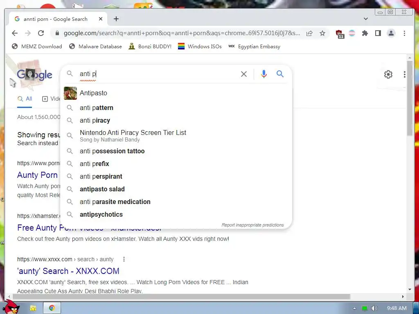Click the Chrome taskbar button
This screenshot has width=419, height=314.
click(52, 308)
